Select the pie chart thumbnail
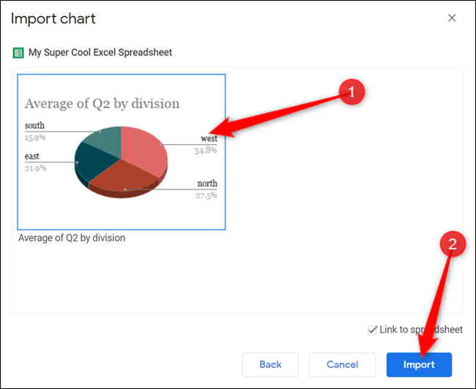 tap(122, 152)
